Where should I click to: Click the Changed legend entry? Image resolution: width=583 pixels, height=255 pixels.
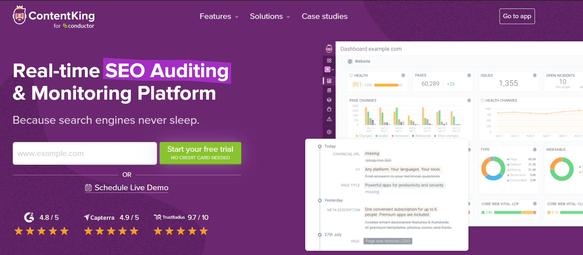[364, 136]
